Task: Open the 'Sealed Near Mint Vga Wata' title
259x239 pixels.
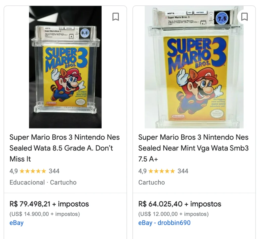Action: tap(193, 148)
